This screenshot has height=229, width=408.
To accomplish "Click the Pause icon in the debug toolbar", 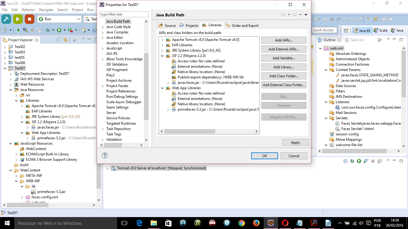I will (x=325, y=19).
